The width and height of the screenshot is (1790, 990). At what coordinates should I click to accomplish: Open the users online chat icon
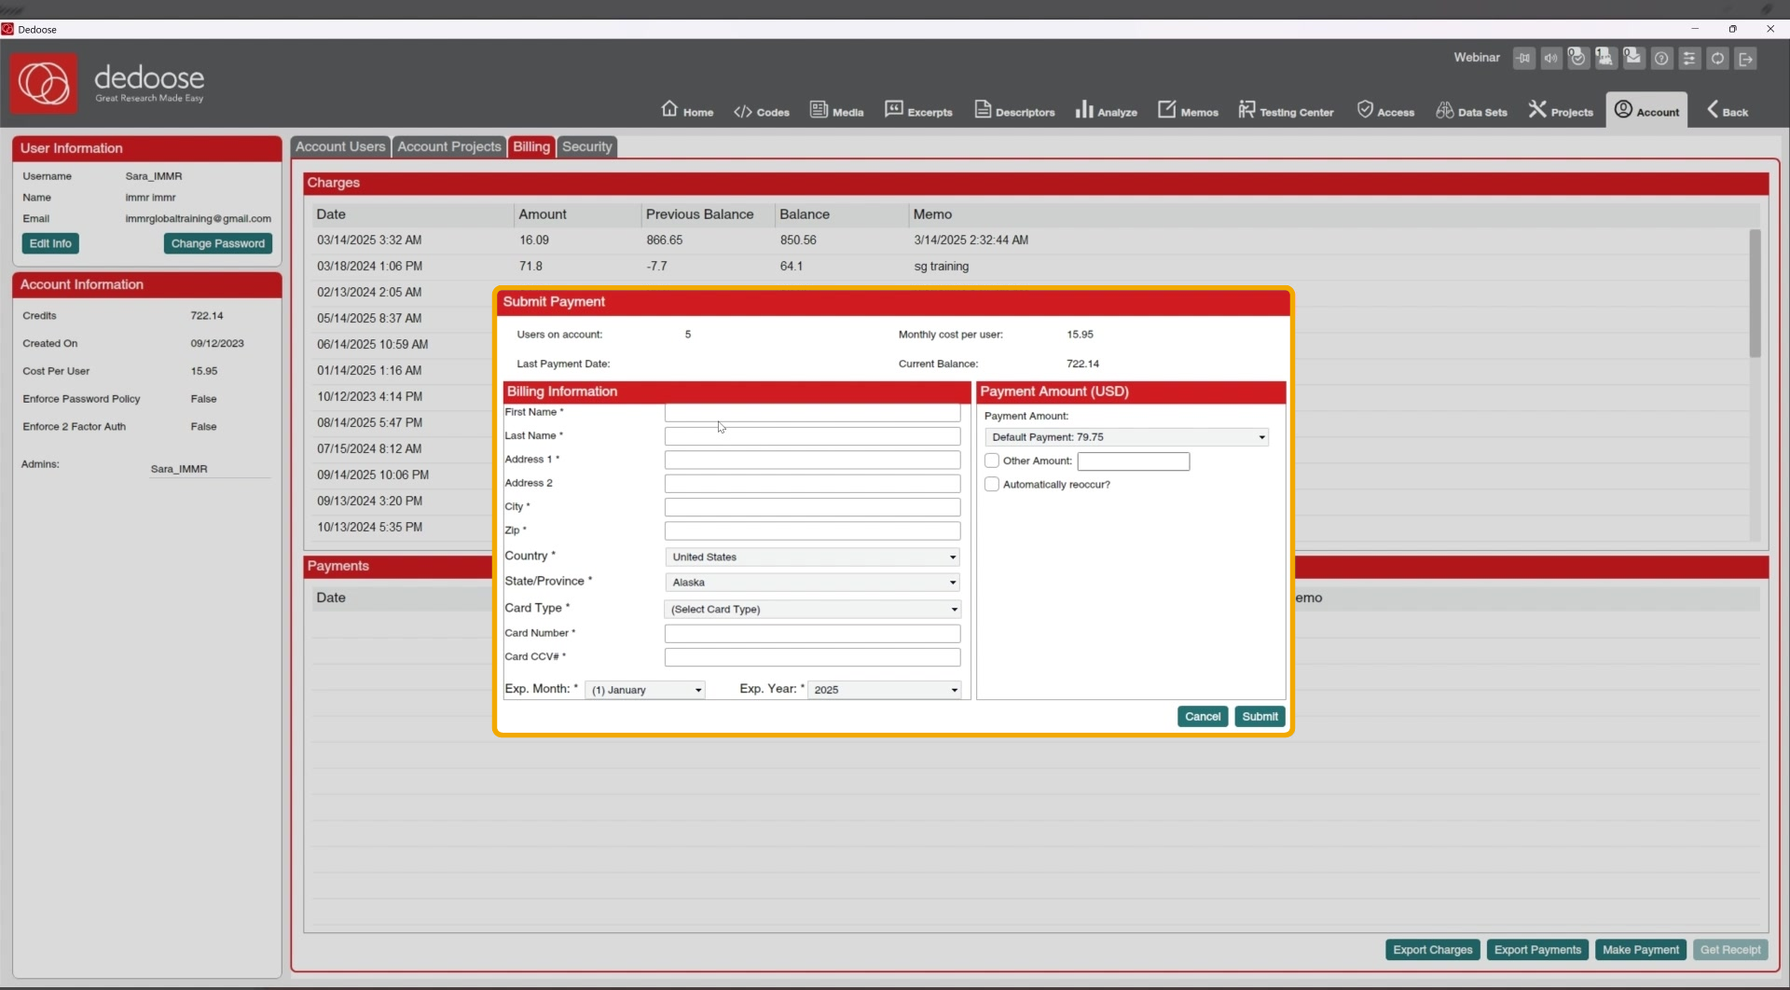click(x=1605, y=58)
